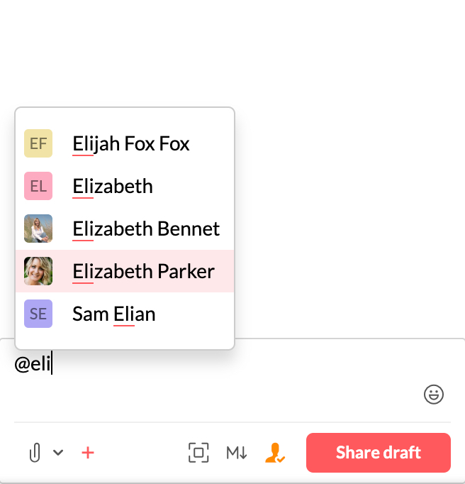Select the highlighted Elizabeth Parker suggestion

coord(143,272)
